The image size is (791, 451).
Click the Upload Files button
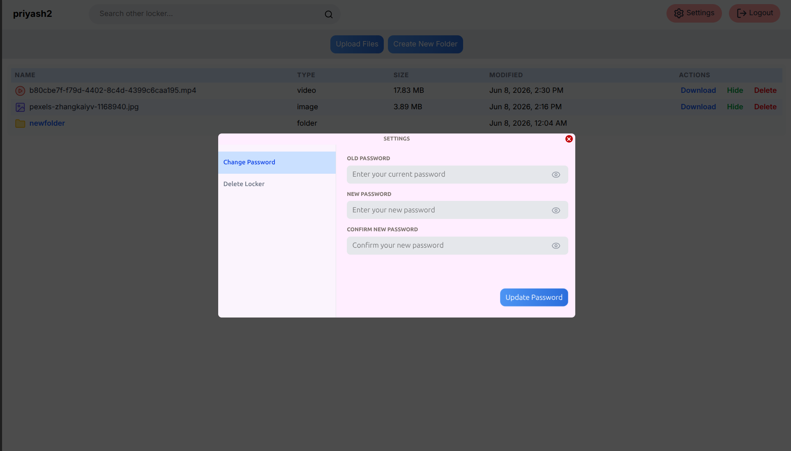pos(357,44)
